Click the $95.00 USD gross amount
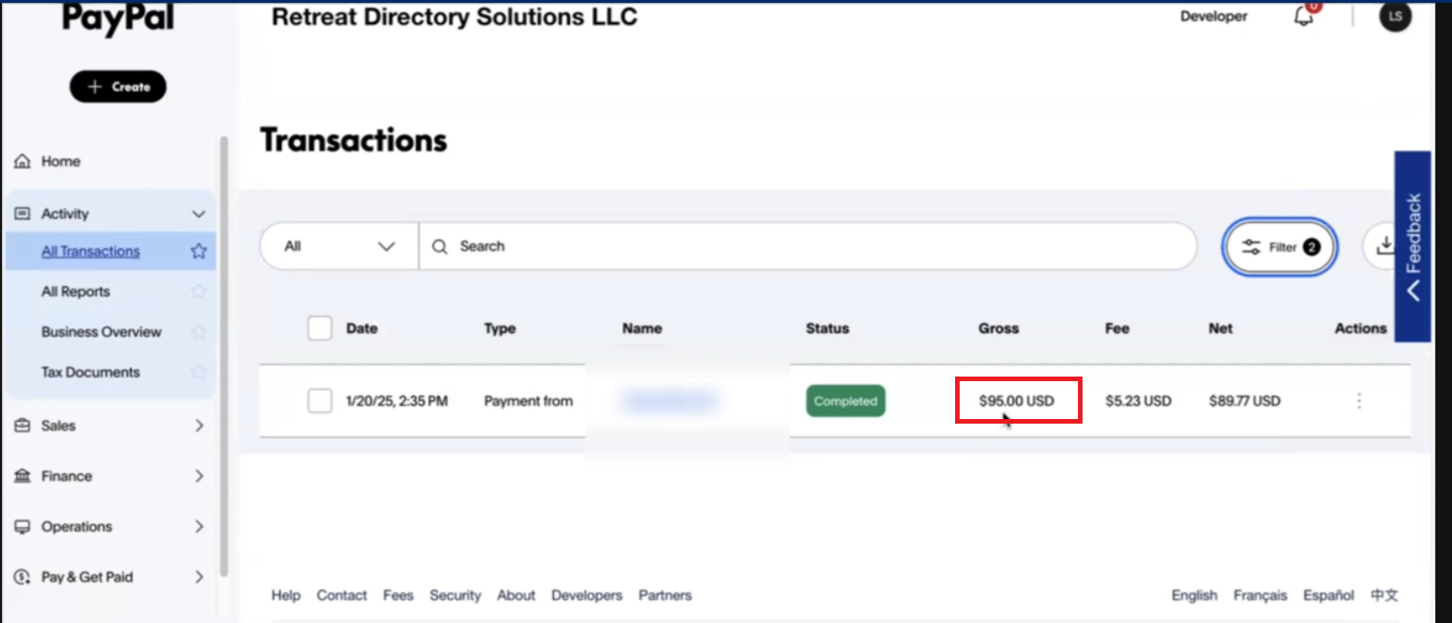The width and height of the screenshot is (1452, 623). tap(1016, 401)
